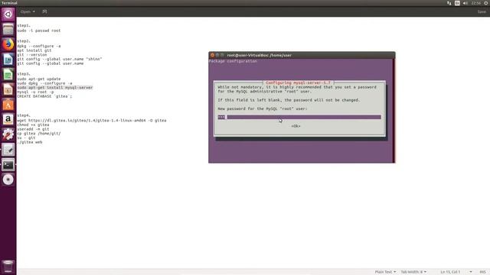490x275 pixels.
Task: Click the 'mysql -u root -p' line
Action: click(35, 92)
